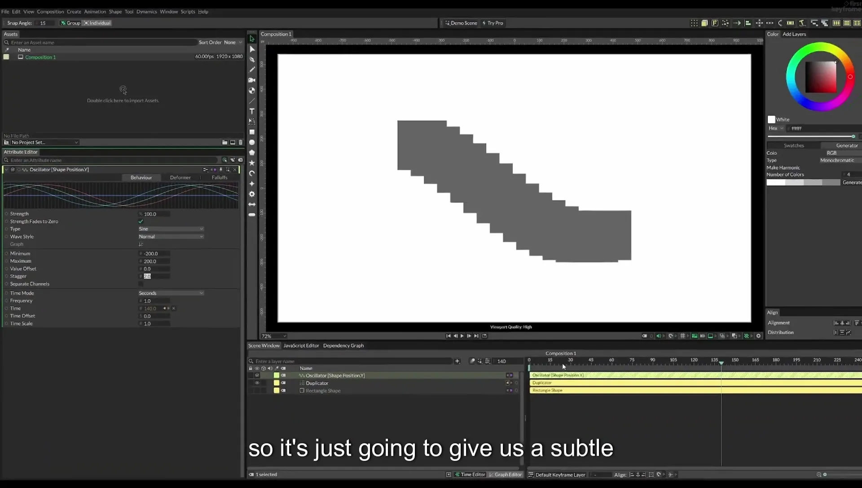The width and height of the screenshot is (862, 488).
Task: Click the Generate button
Action: 852,183
